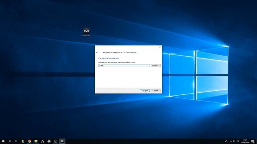Open the Action Center notifications
Image resolution: width=257 pixels, height=144 pixels.
point(253,141)
